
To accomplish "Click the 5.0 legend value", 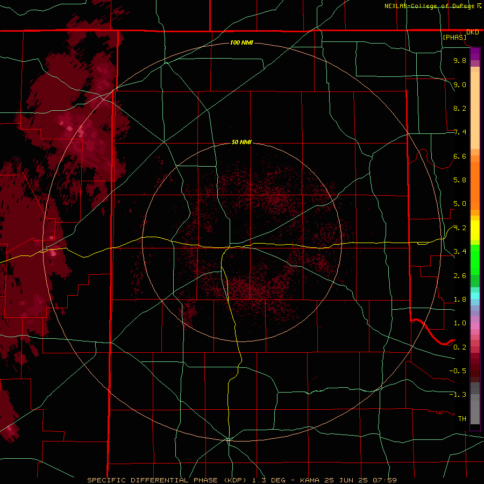I will point(460,204).
